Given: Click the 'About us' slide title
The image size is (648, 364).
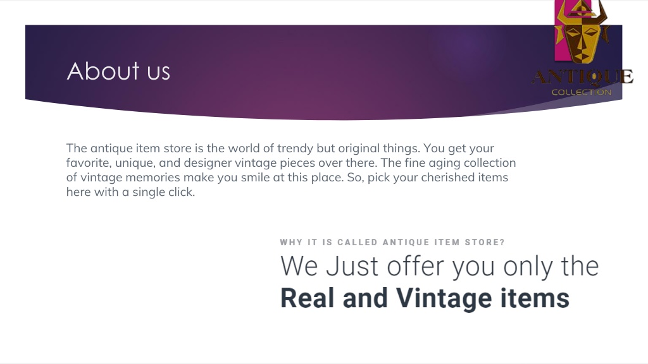Looking at the screenshot, I should coord(118,71).
